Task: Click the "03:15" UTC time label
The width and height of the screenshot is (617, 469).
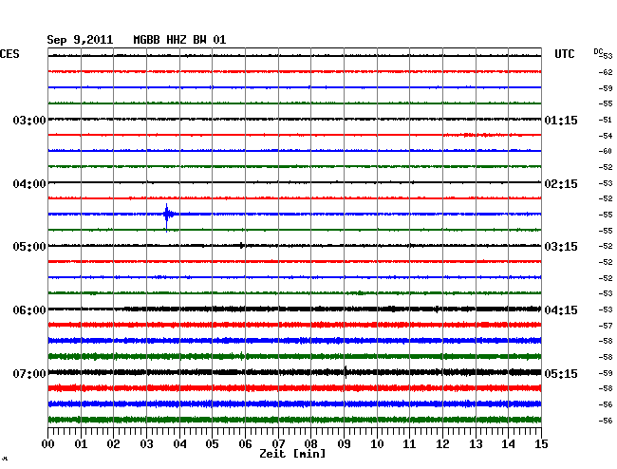Action: 561,247
